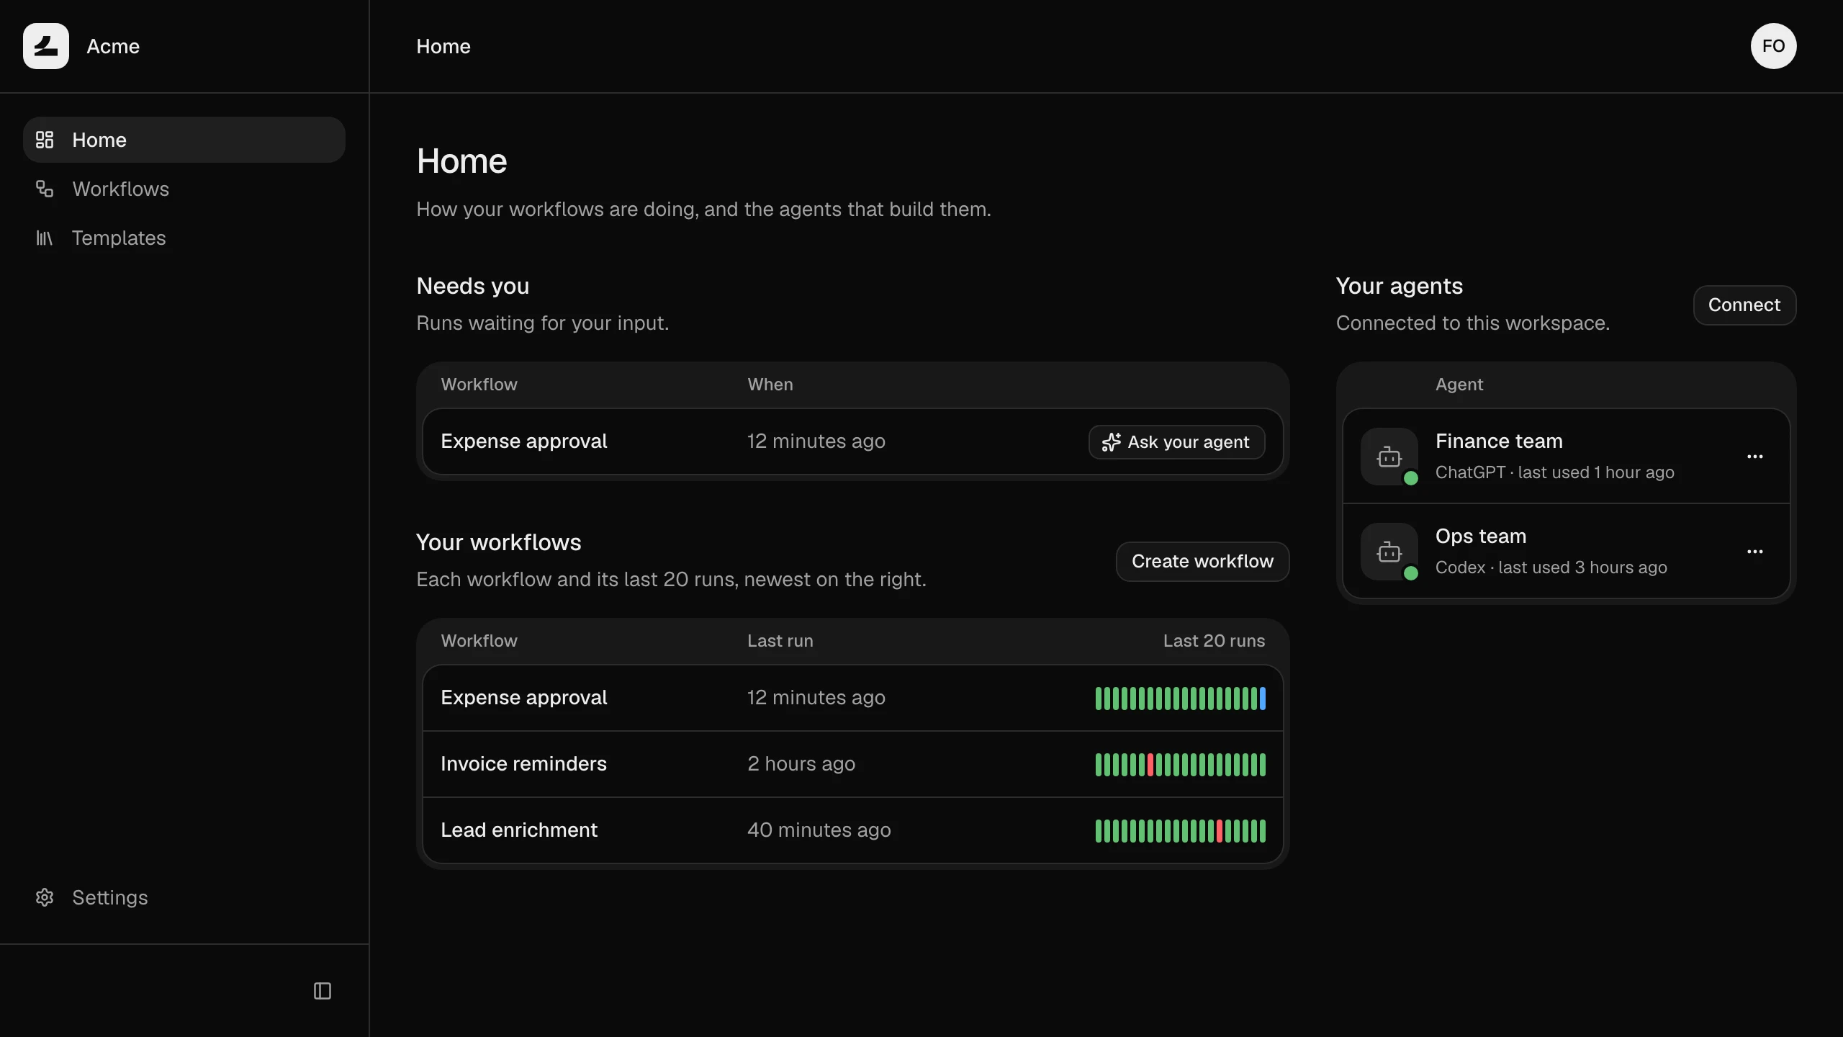This screenshot has height=1037, width=1843.
Task: Click the Expense approval last 20 runs bar
Action: (1181, 698)
